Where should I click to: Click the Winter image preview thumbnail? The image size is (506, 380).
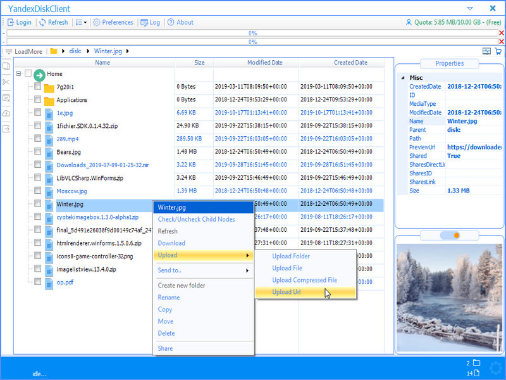click(449, 298)
